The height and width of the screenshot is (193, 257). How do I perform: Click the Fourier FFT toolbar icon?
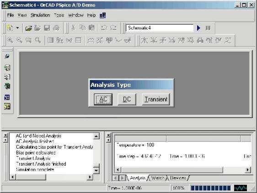pyautogui.click(x=59, y=40)
